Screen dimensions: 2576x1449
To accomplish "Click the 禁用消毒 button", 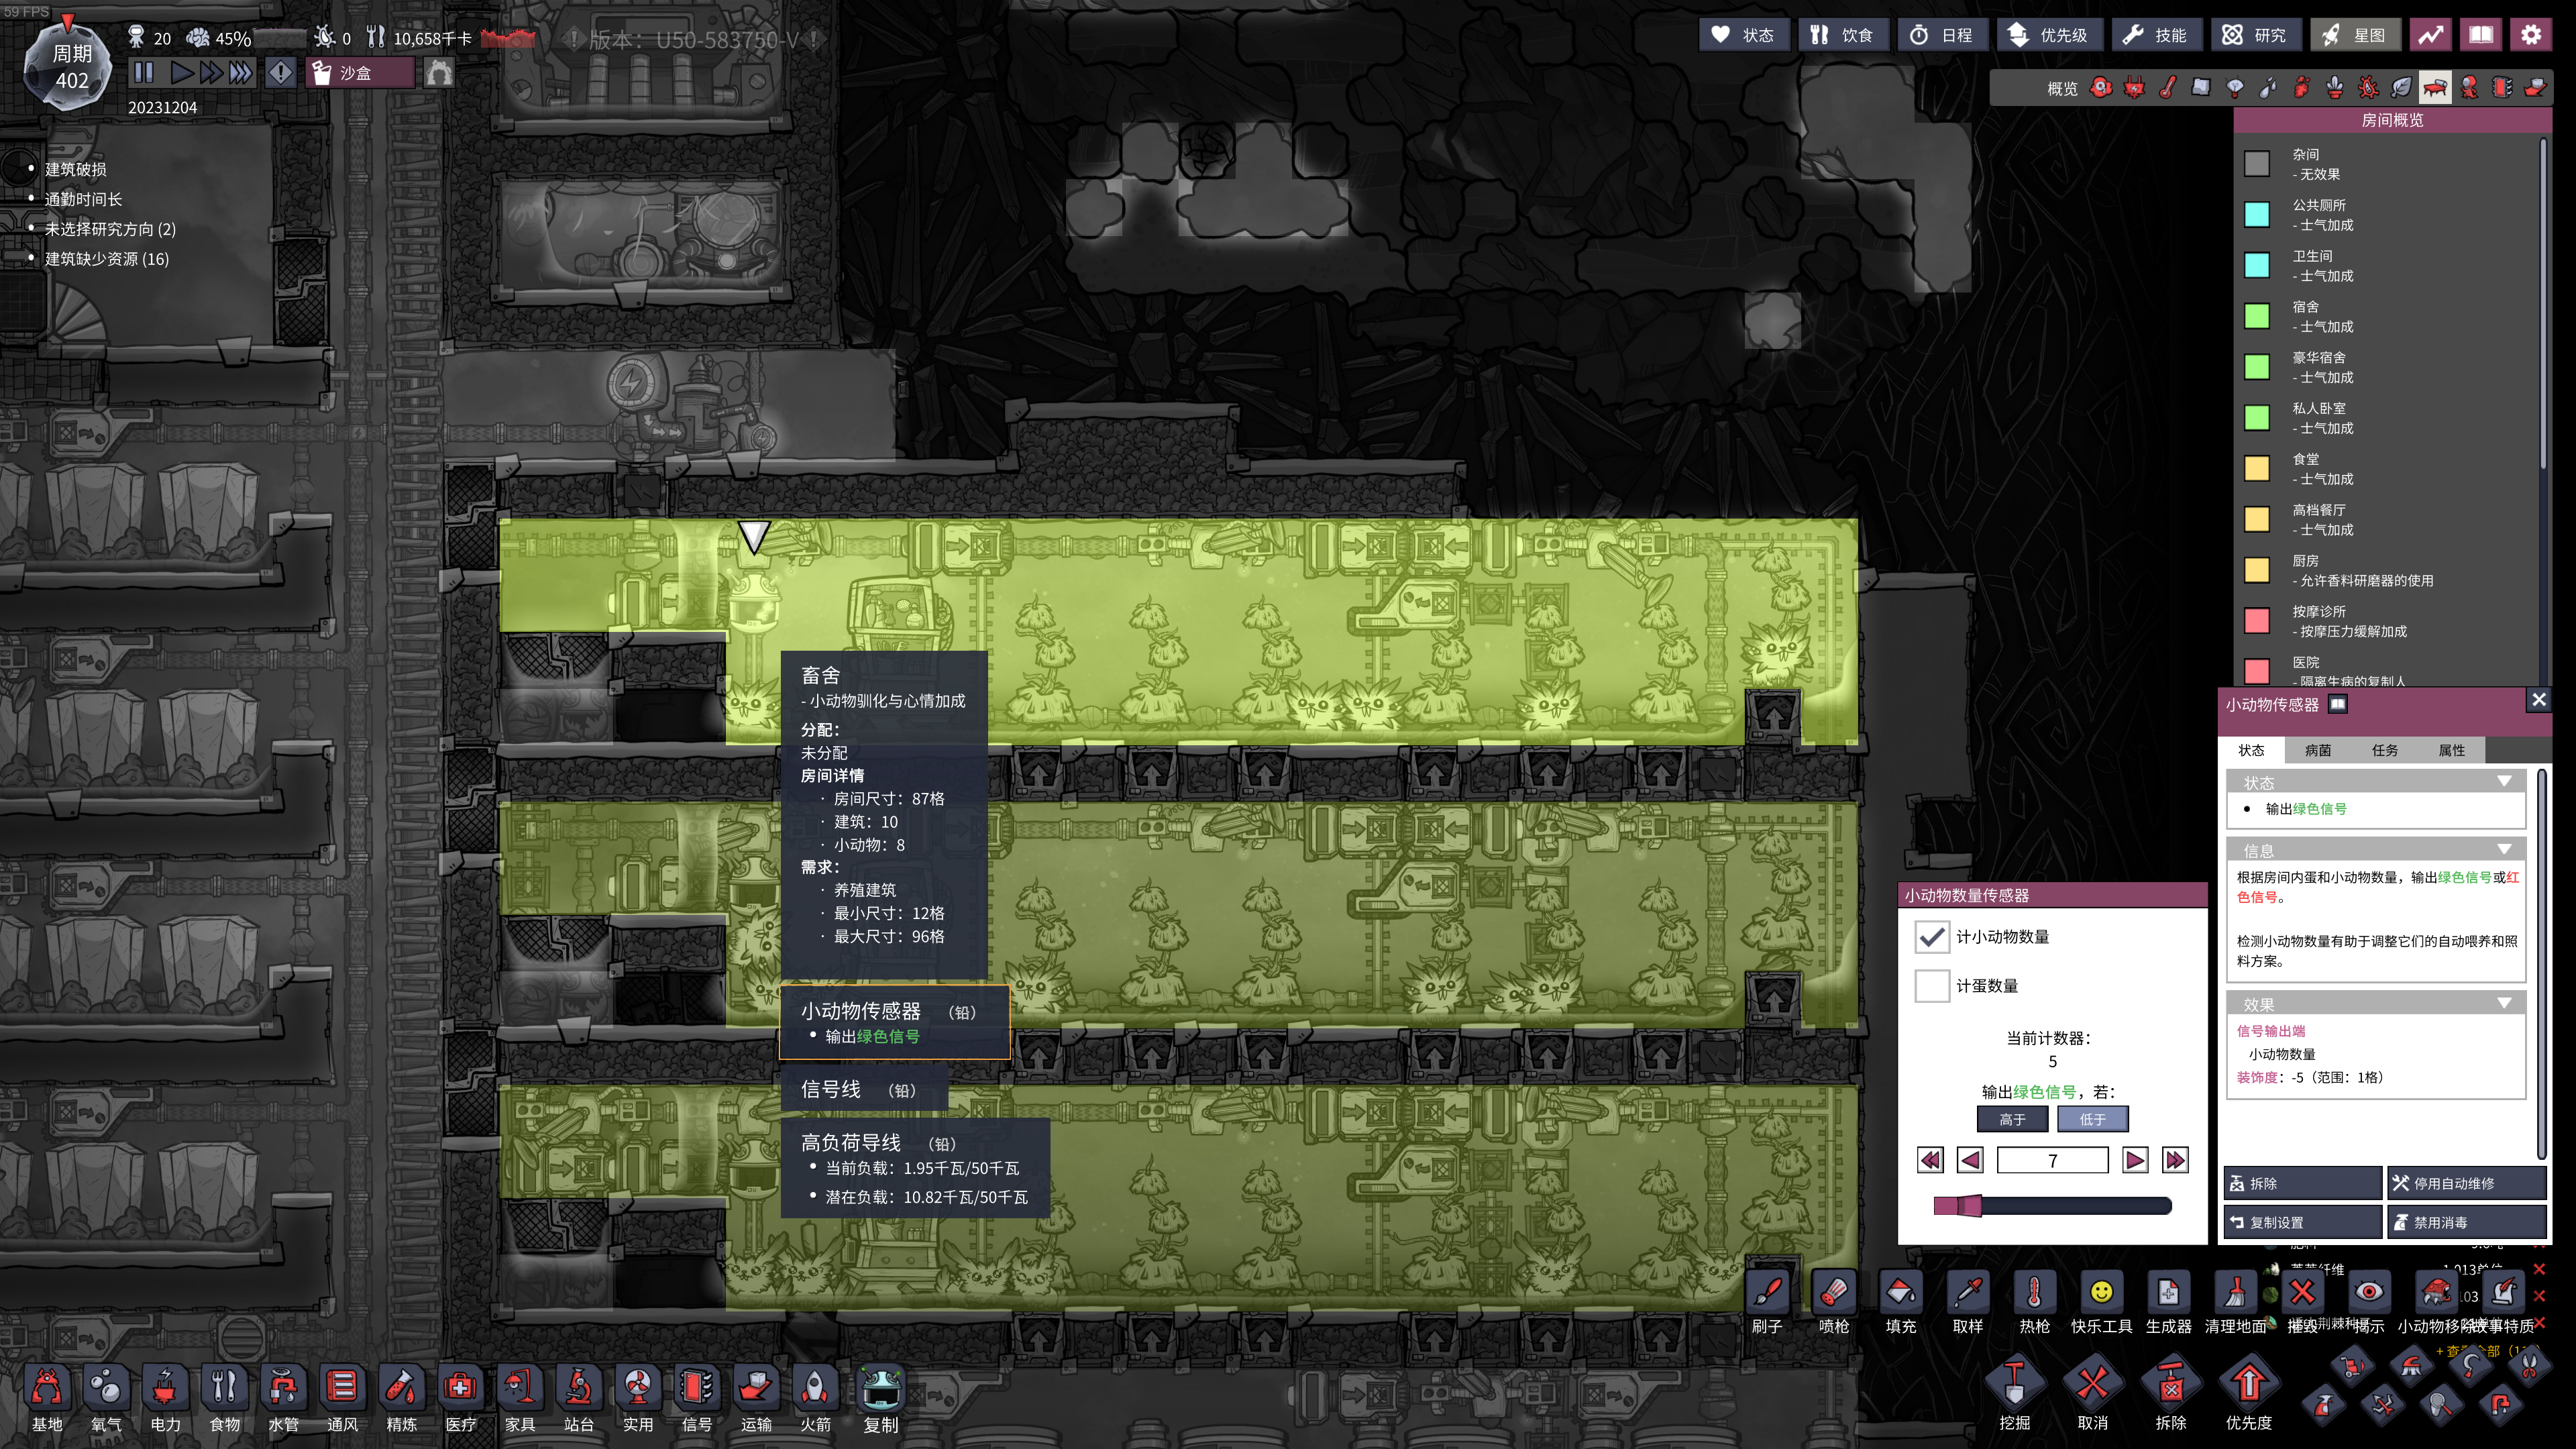I will 2467,1222.
